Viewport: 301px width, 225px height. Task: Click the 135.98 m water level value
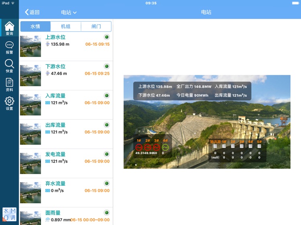coord(60,44)
